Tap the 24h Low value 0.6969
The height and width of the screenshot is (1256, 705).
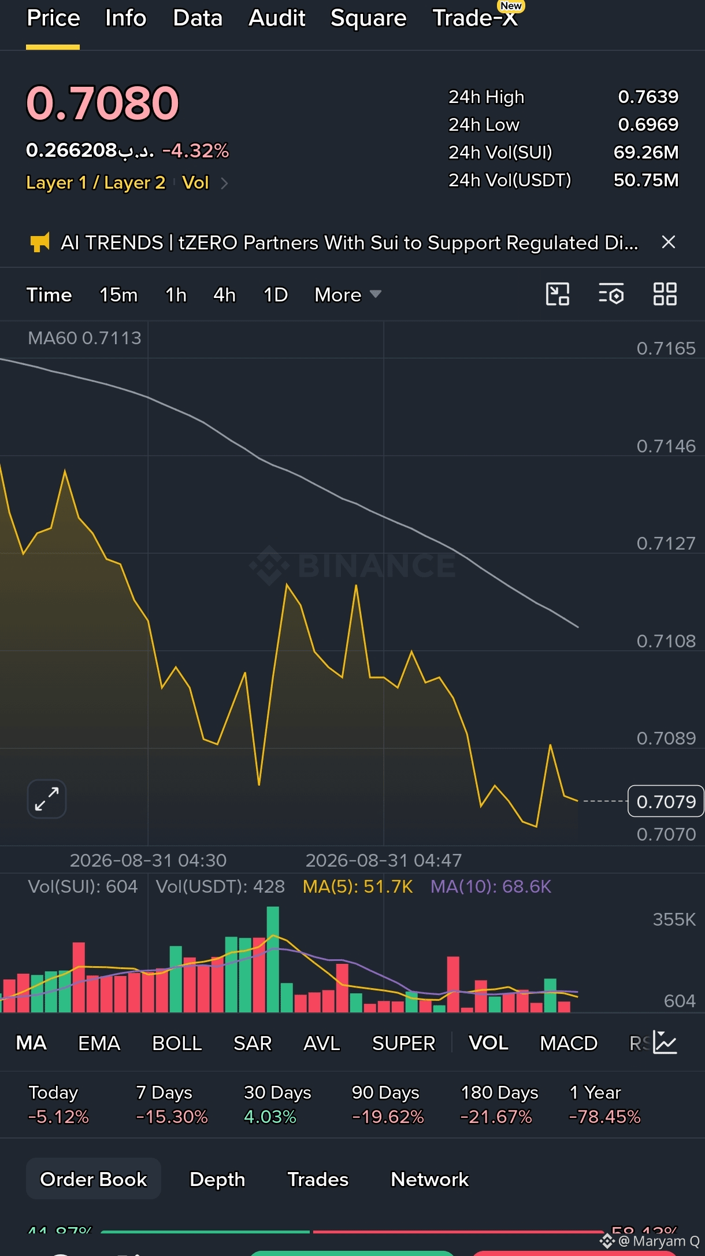click(x=648, y=124)
